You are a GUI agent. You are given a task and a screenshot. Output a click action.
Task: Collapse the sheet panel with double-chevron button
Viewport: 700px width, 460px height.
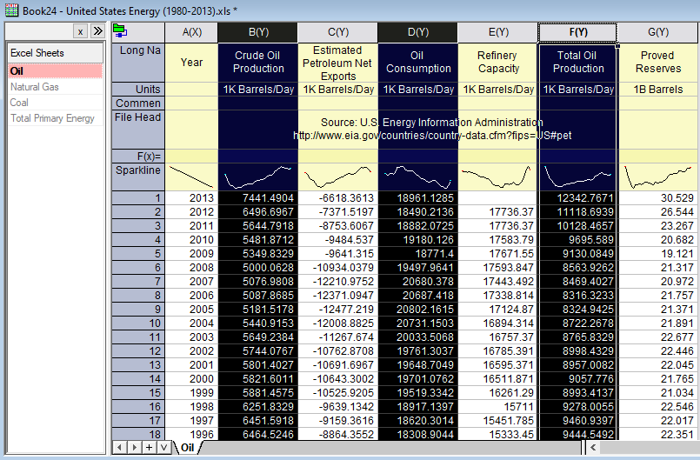coord(97,31)
